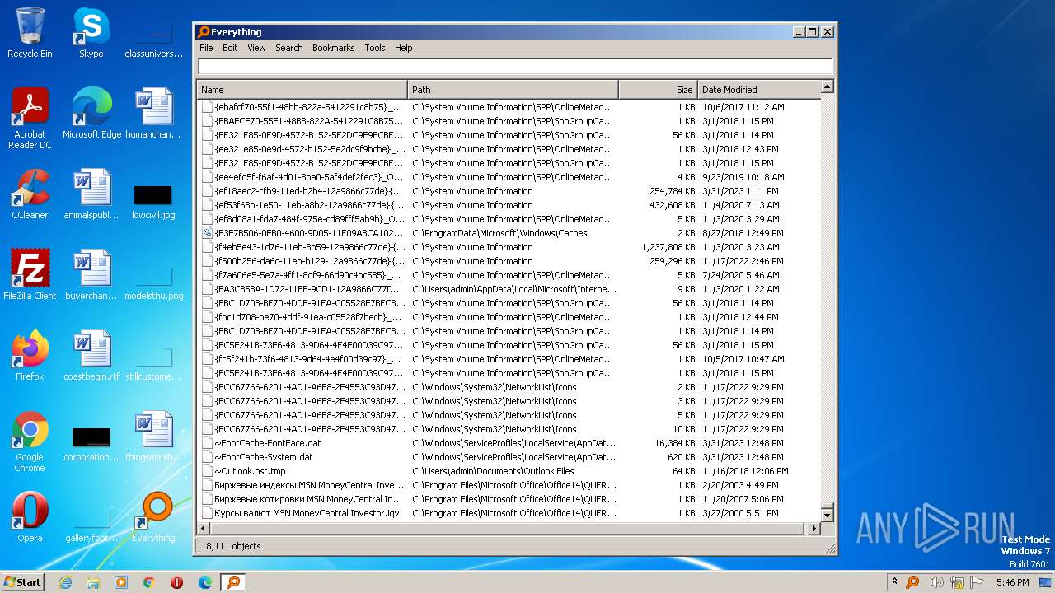Image resolution: width=1055 pixels, height=593 pixels.
Task: Click Internet Explorer taskbar icon
Action: tap(65, 582)
